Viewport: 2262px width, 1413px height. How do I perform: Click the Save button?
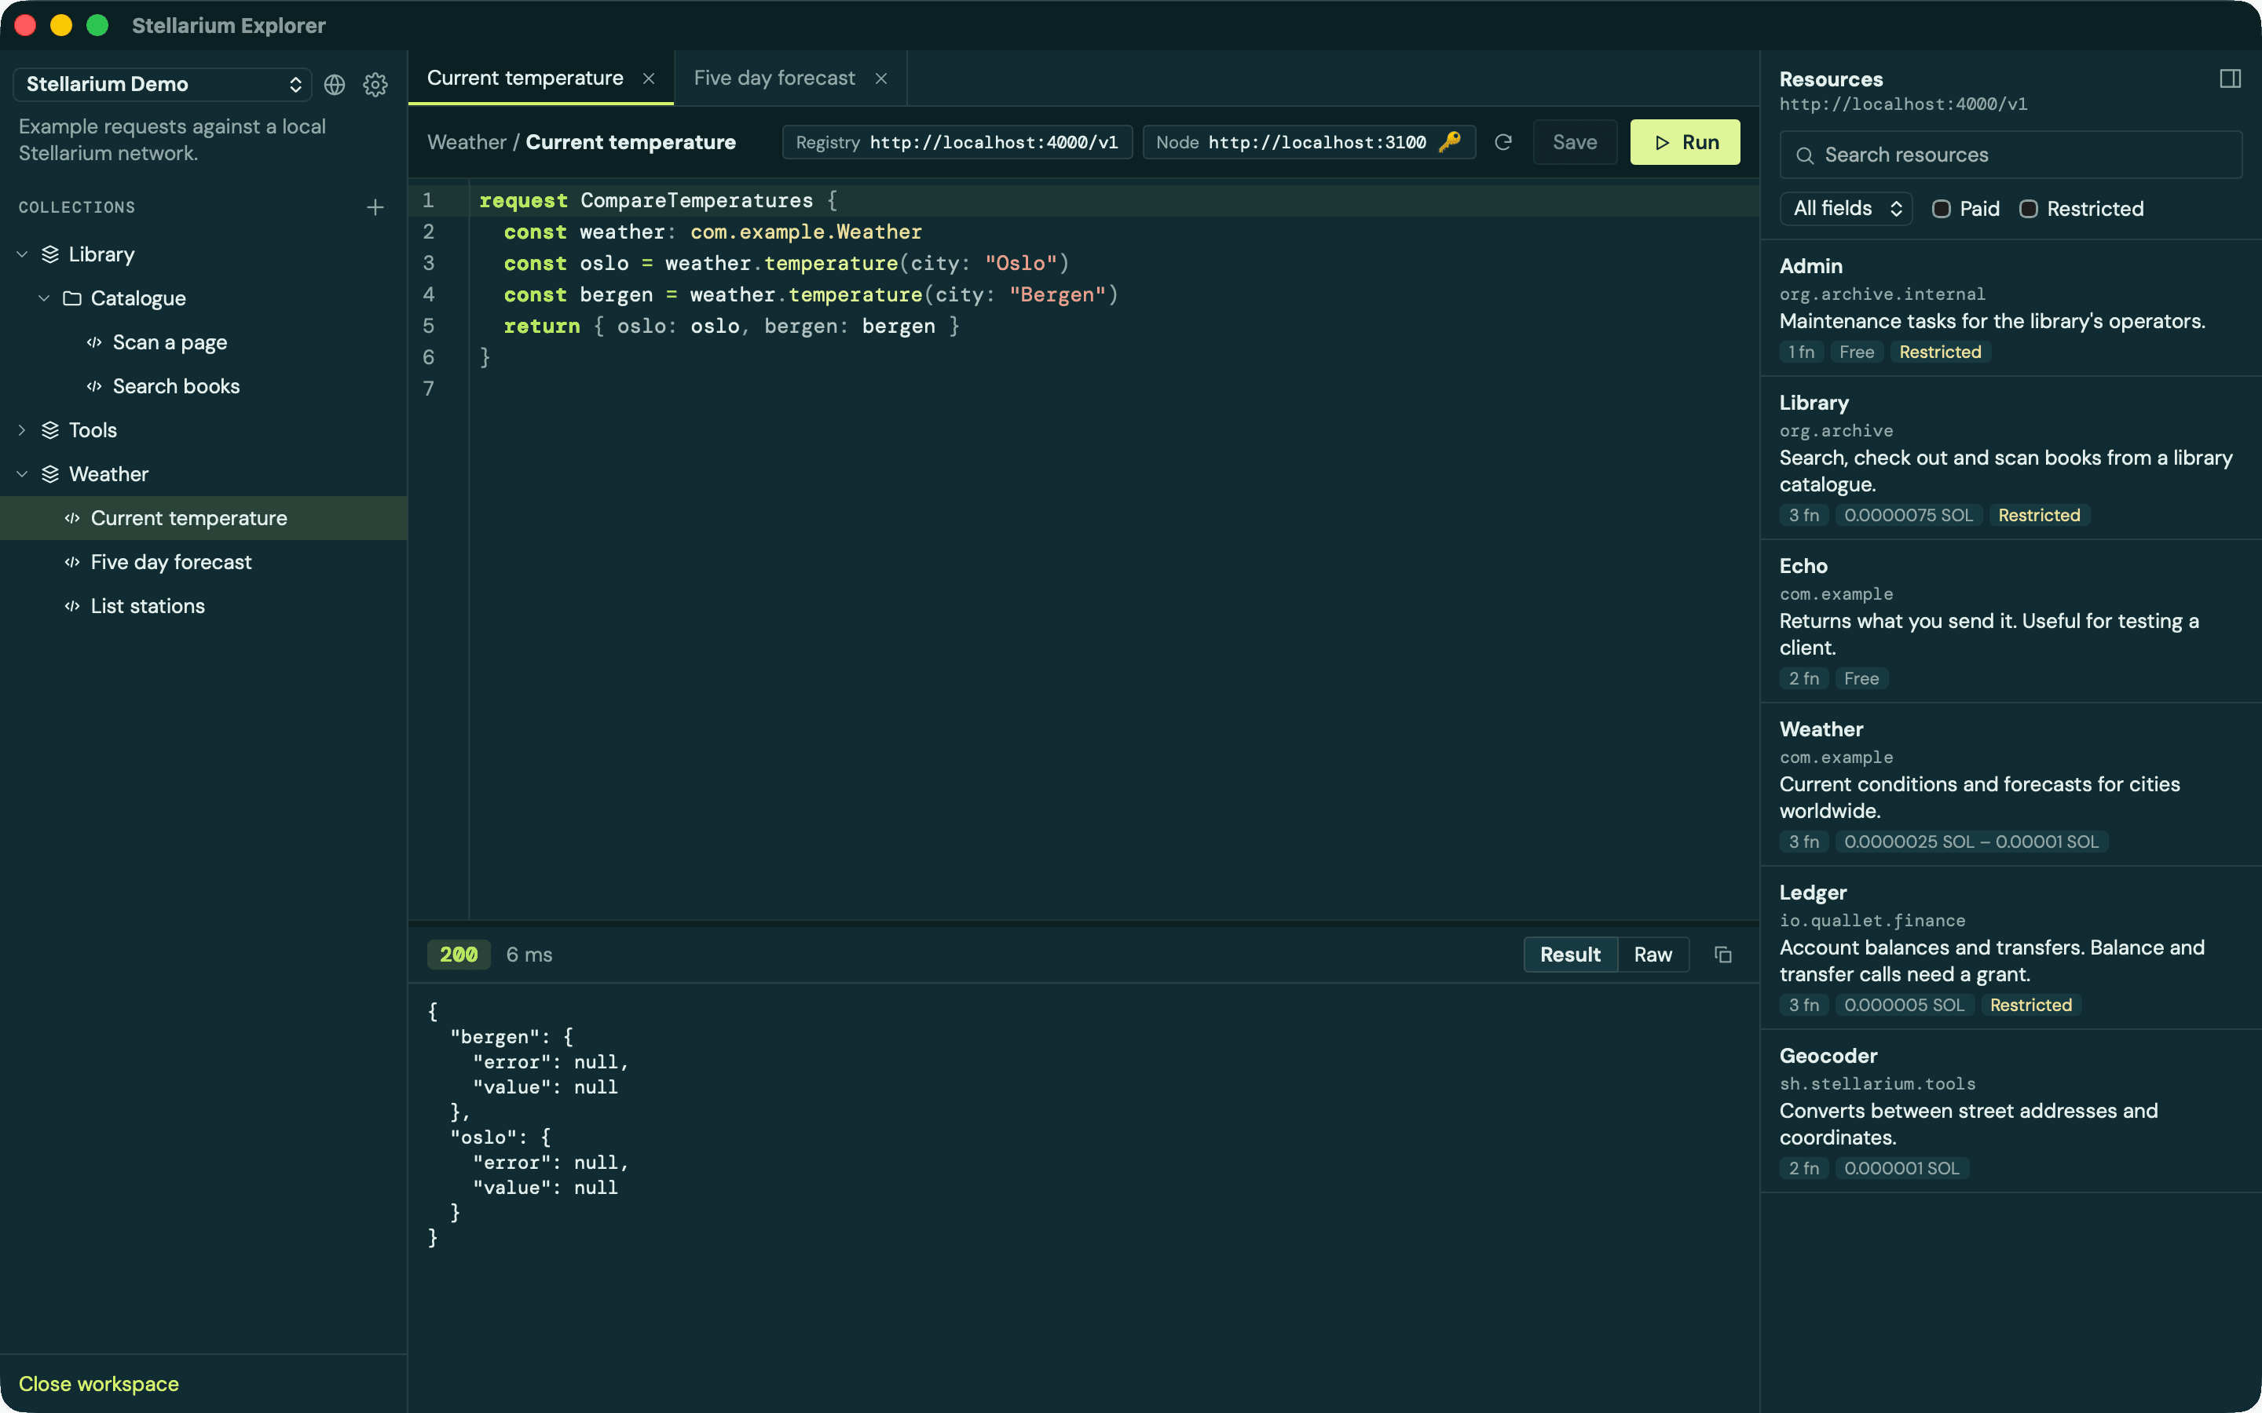point(1575,142)
